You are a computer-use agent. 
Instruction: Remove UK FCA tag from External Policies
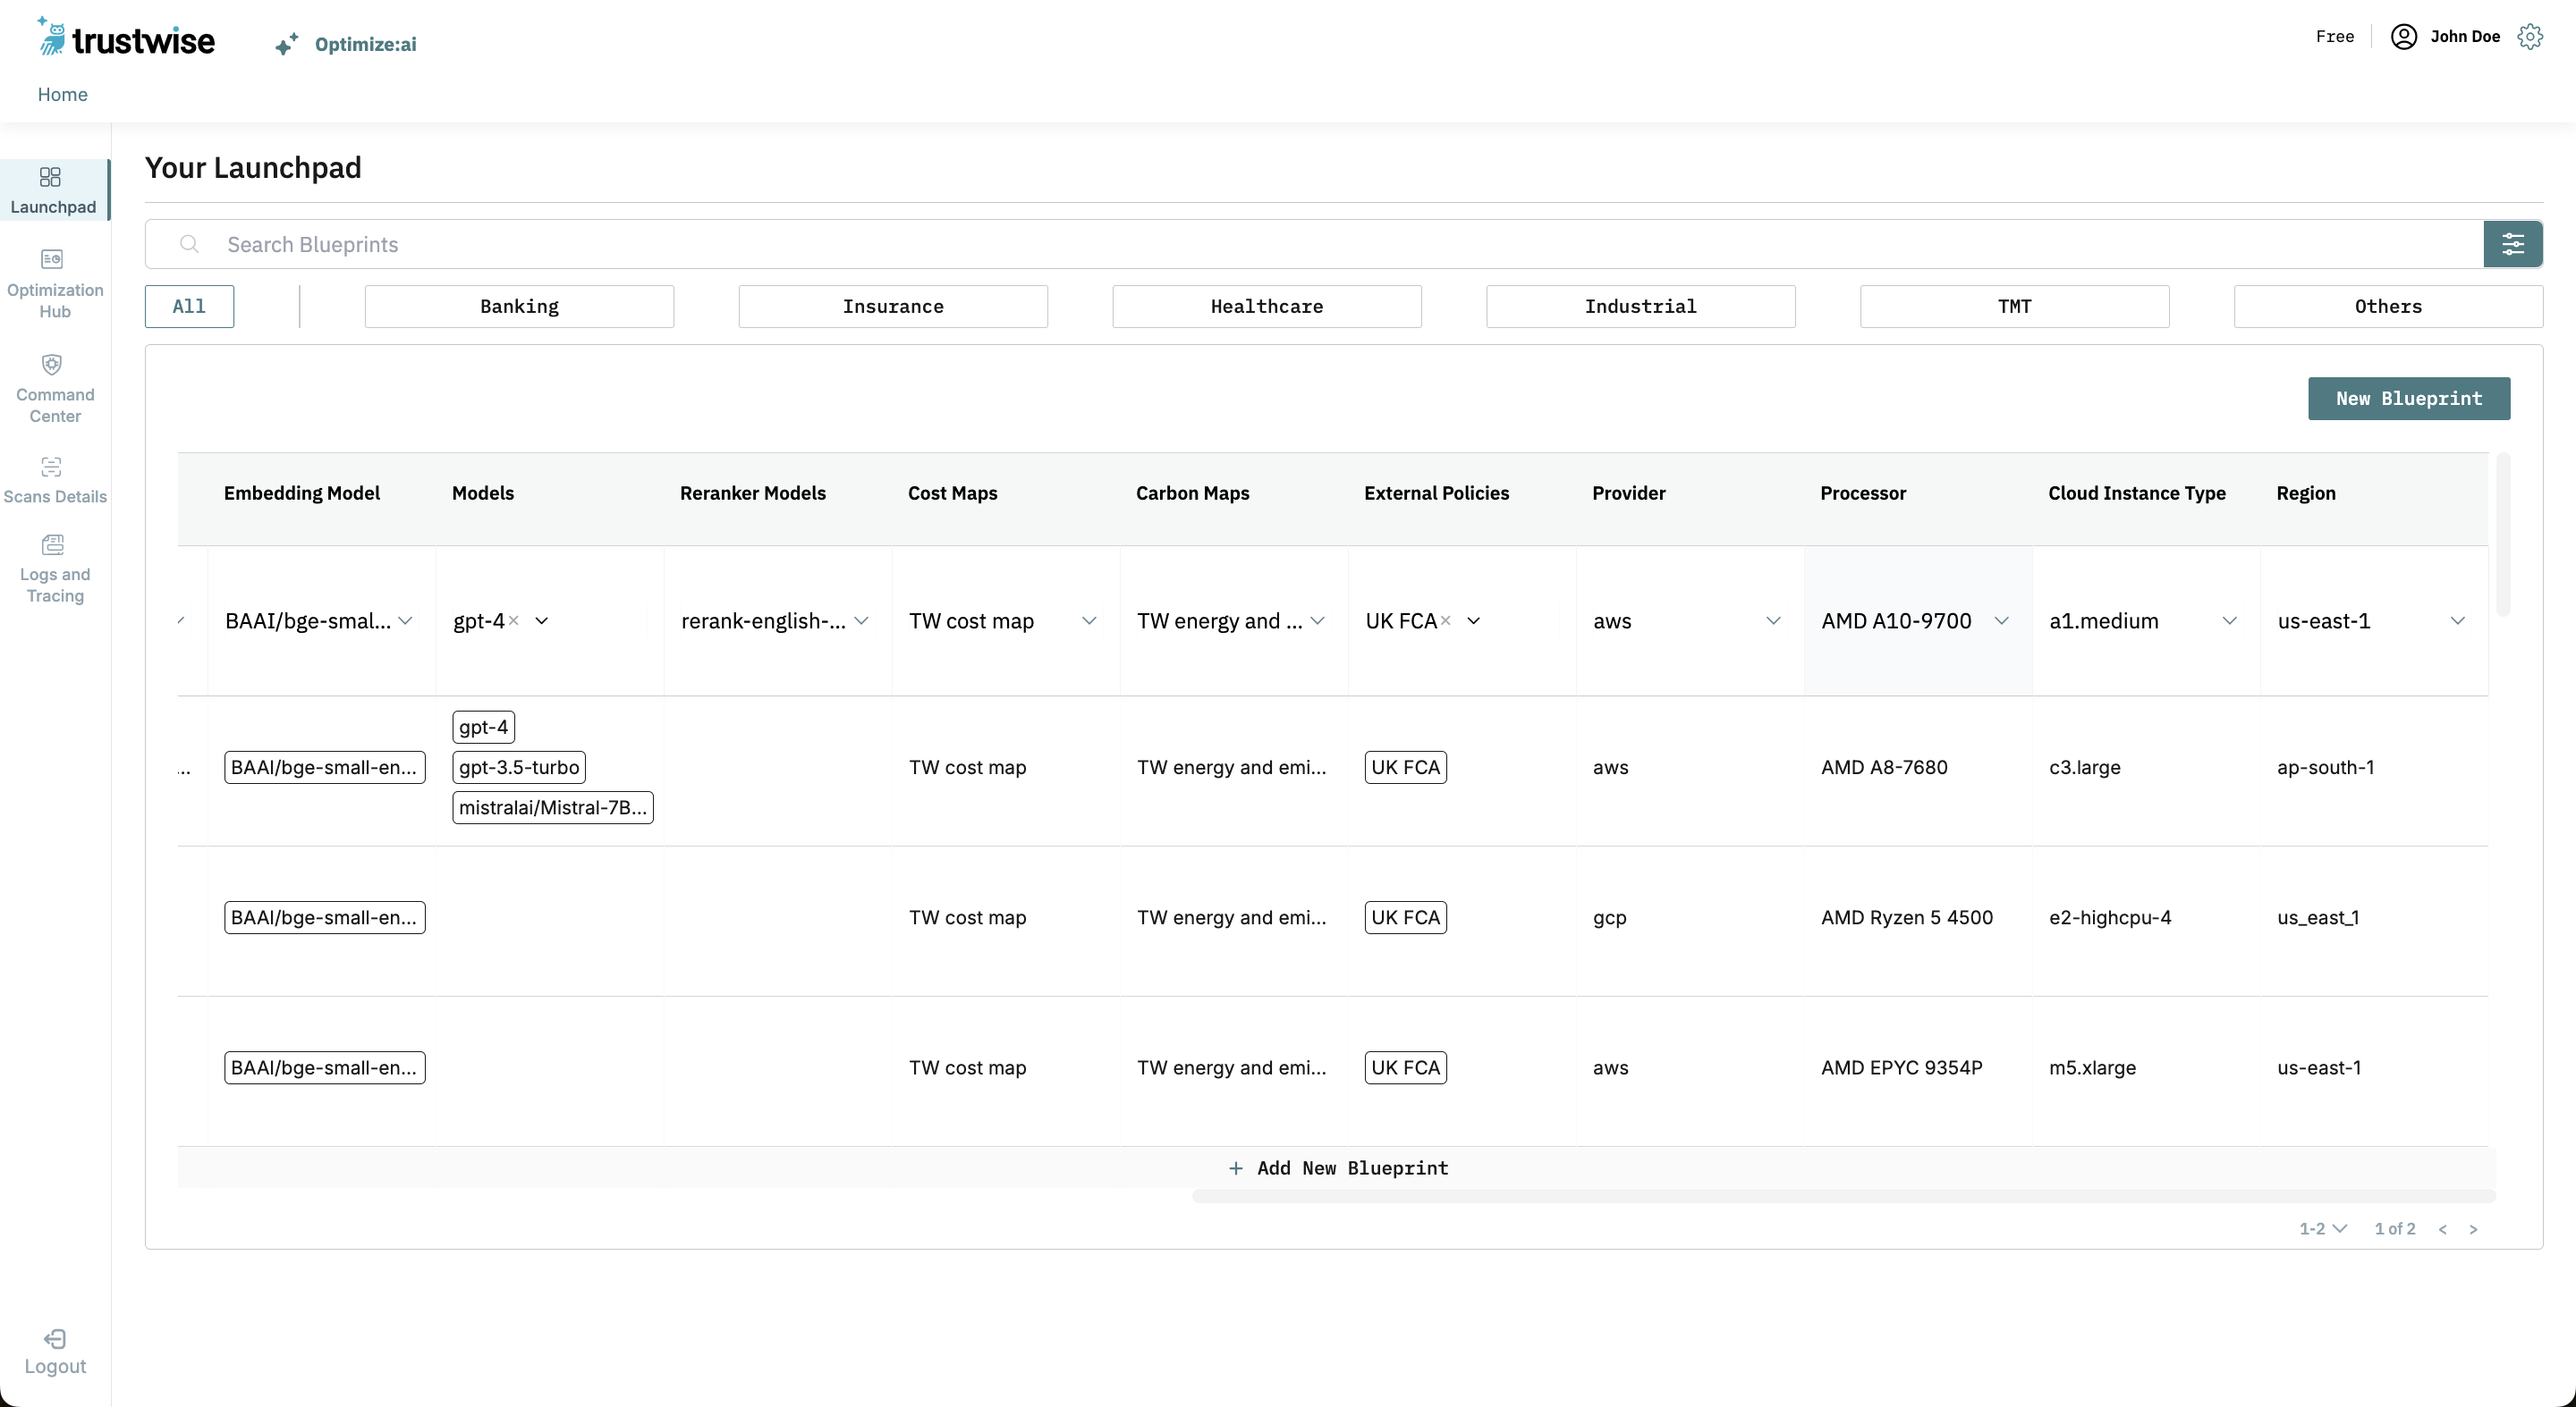1445,620
